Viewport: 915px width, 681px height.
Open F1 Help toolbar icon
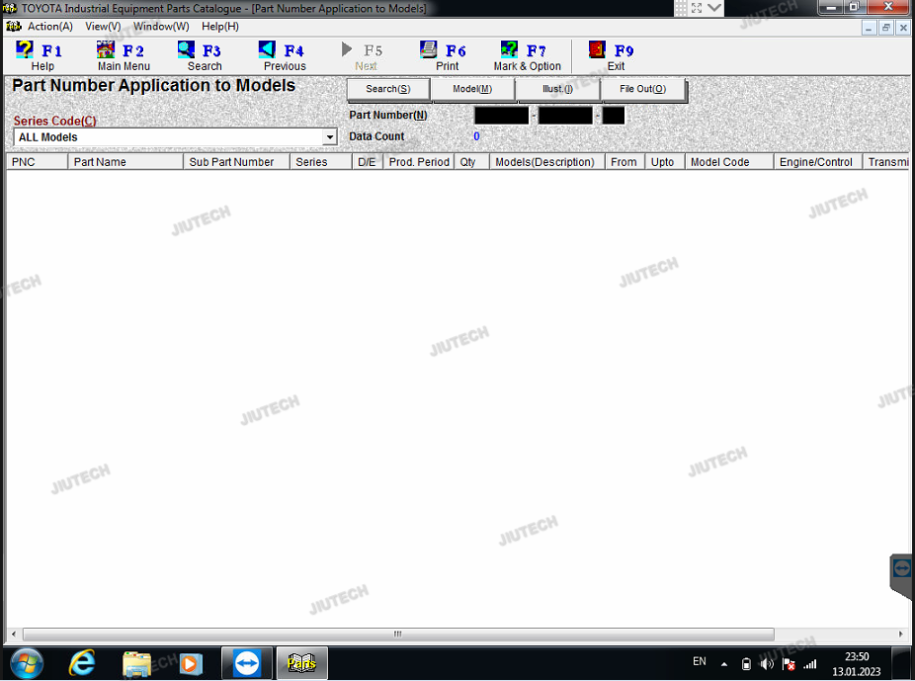tap(39, 56)
